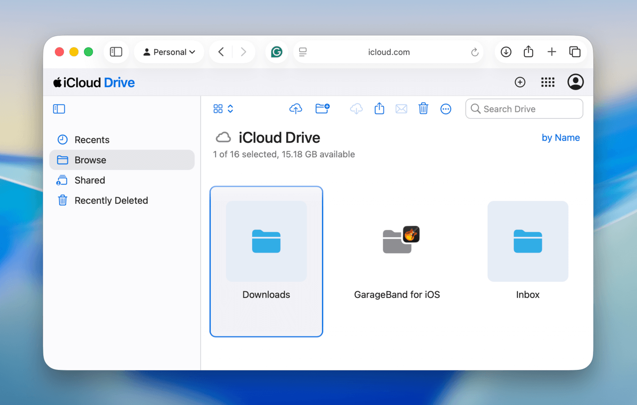Click the iCloud Drive logo title

94,82
